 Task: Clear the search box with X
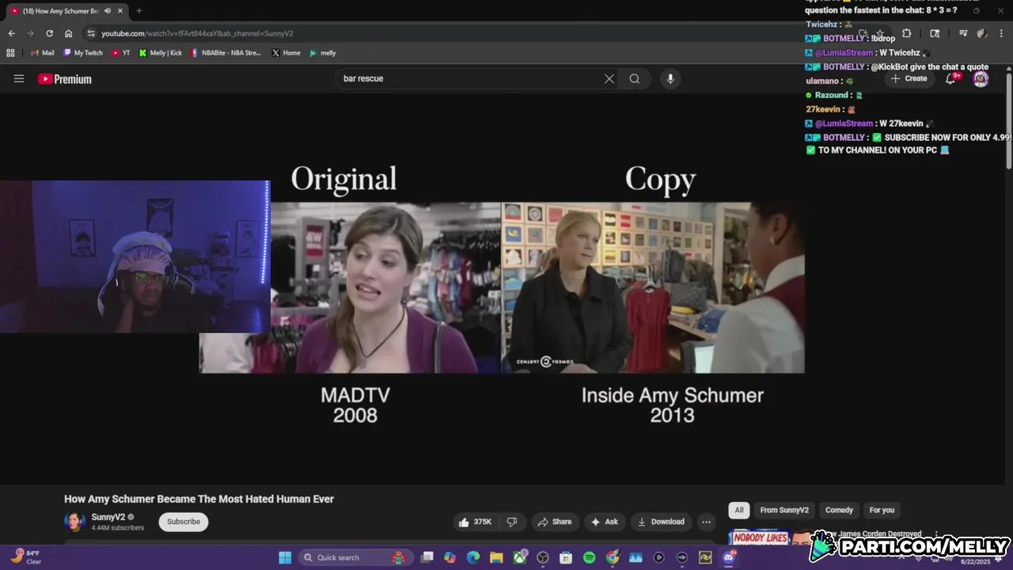point(609,78)
